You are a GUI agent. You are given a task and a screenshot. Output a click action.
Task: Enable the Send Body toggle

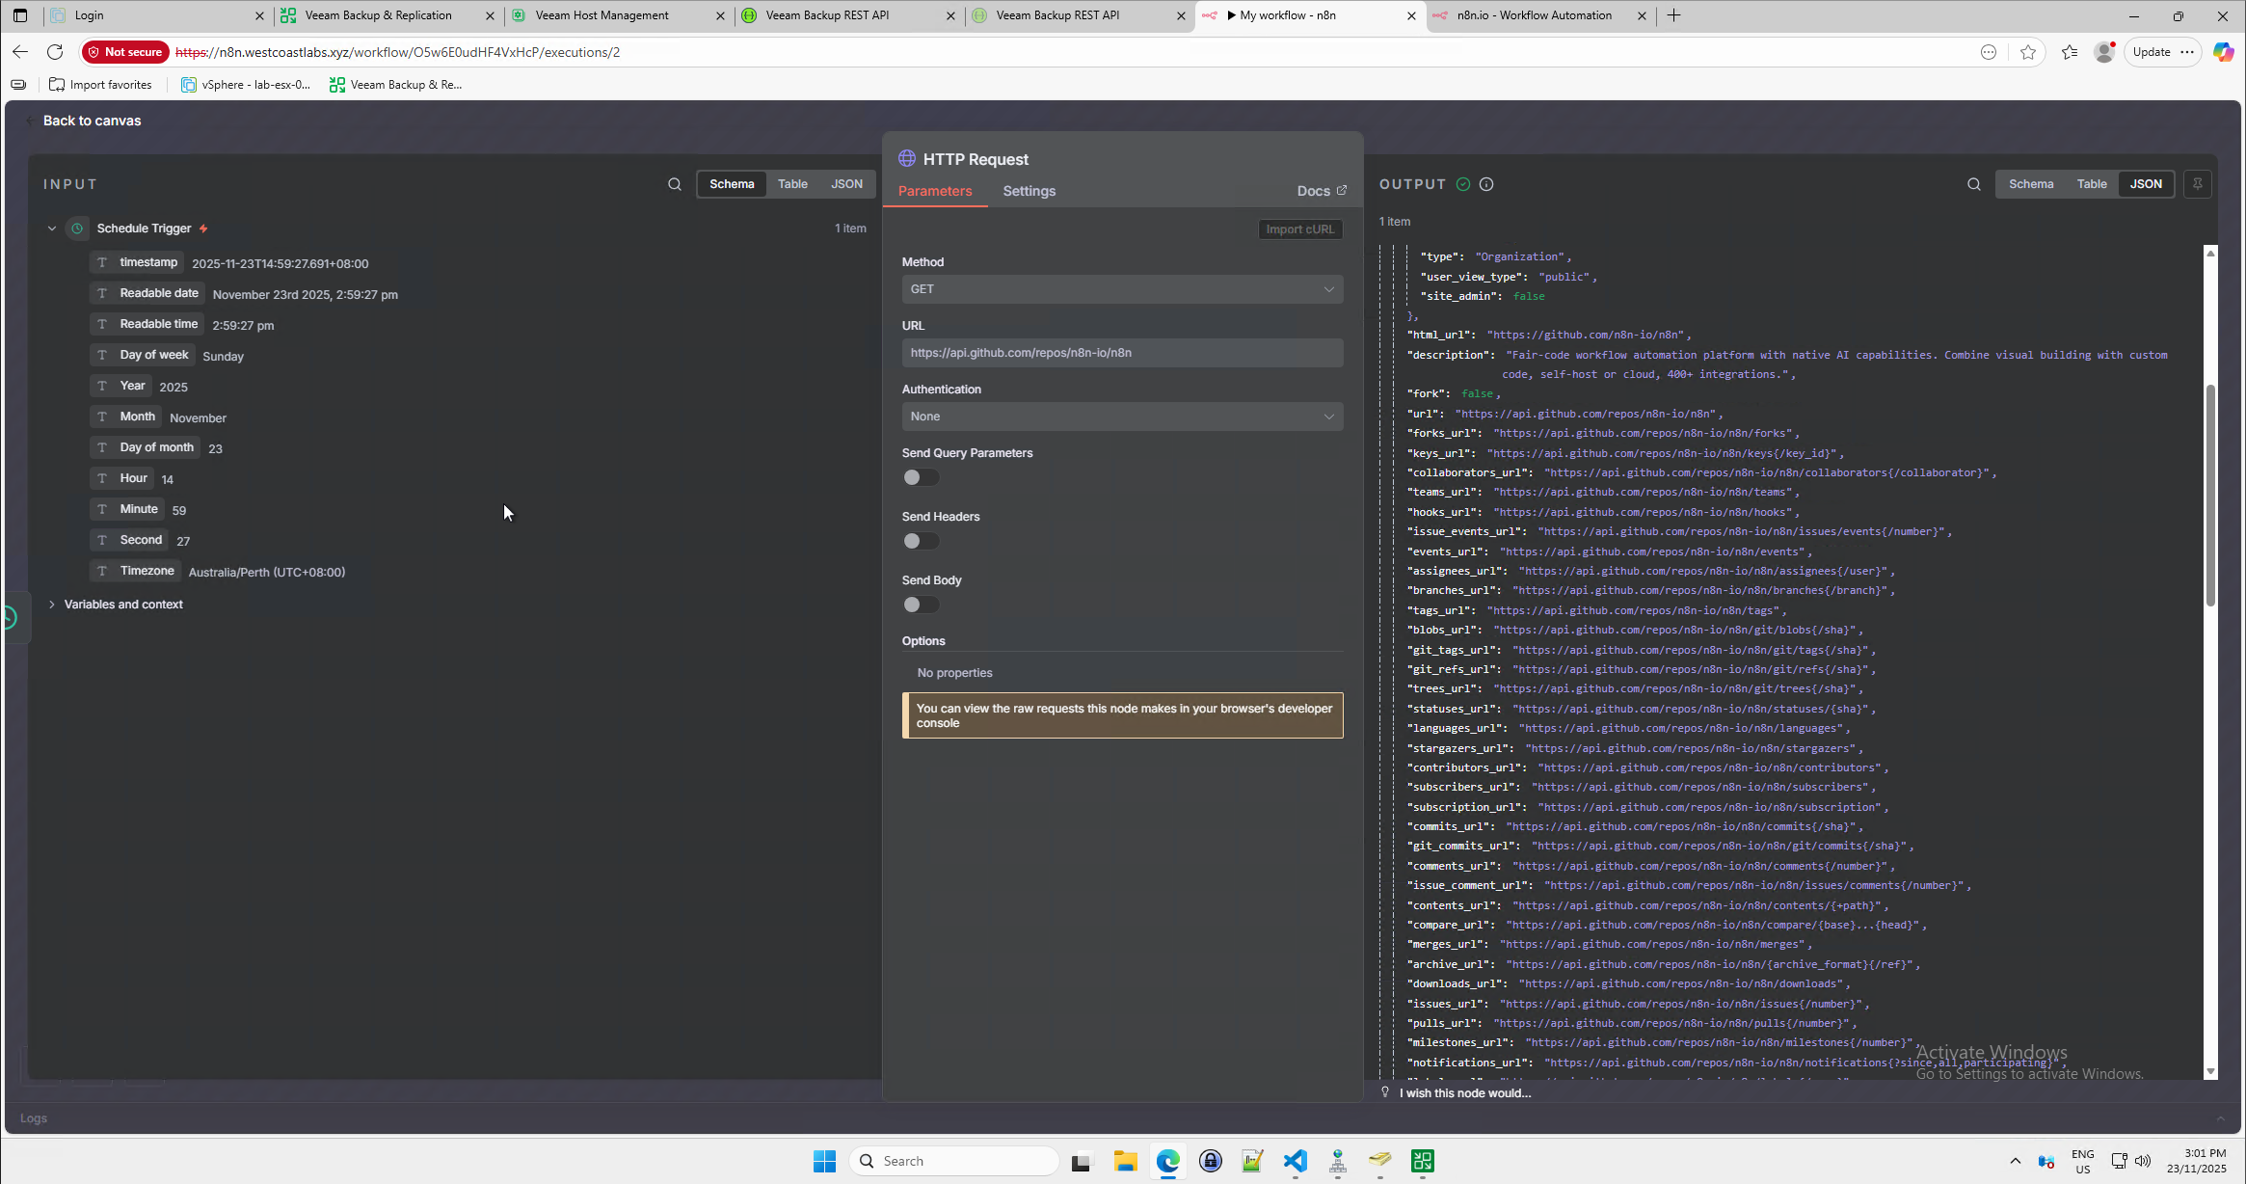point(921,605)
